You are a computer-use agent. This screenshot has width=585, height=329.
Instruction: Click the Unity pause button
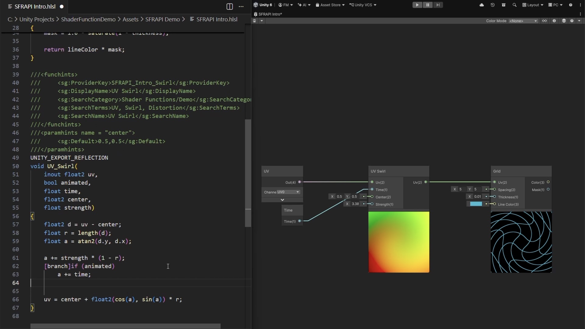coord(427,5)
